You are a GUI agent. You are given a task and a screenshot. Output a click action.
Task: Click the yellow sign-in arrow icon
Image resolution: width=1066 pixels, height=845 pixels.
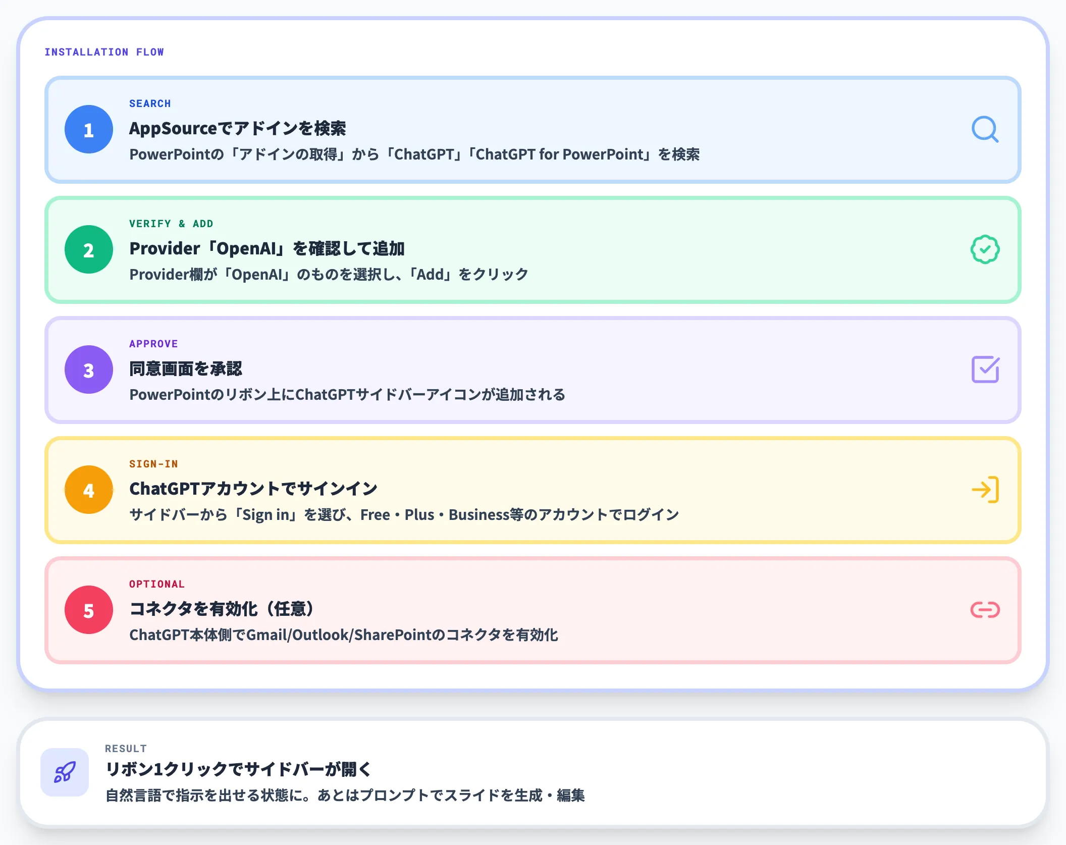(985, 490)
